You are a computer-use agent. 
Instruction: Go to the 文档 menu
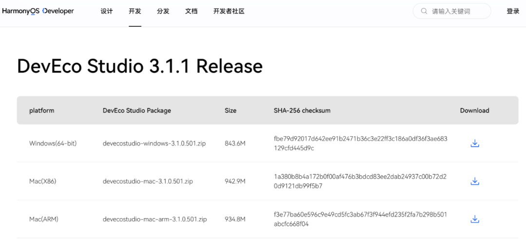click(191, 11)
